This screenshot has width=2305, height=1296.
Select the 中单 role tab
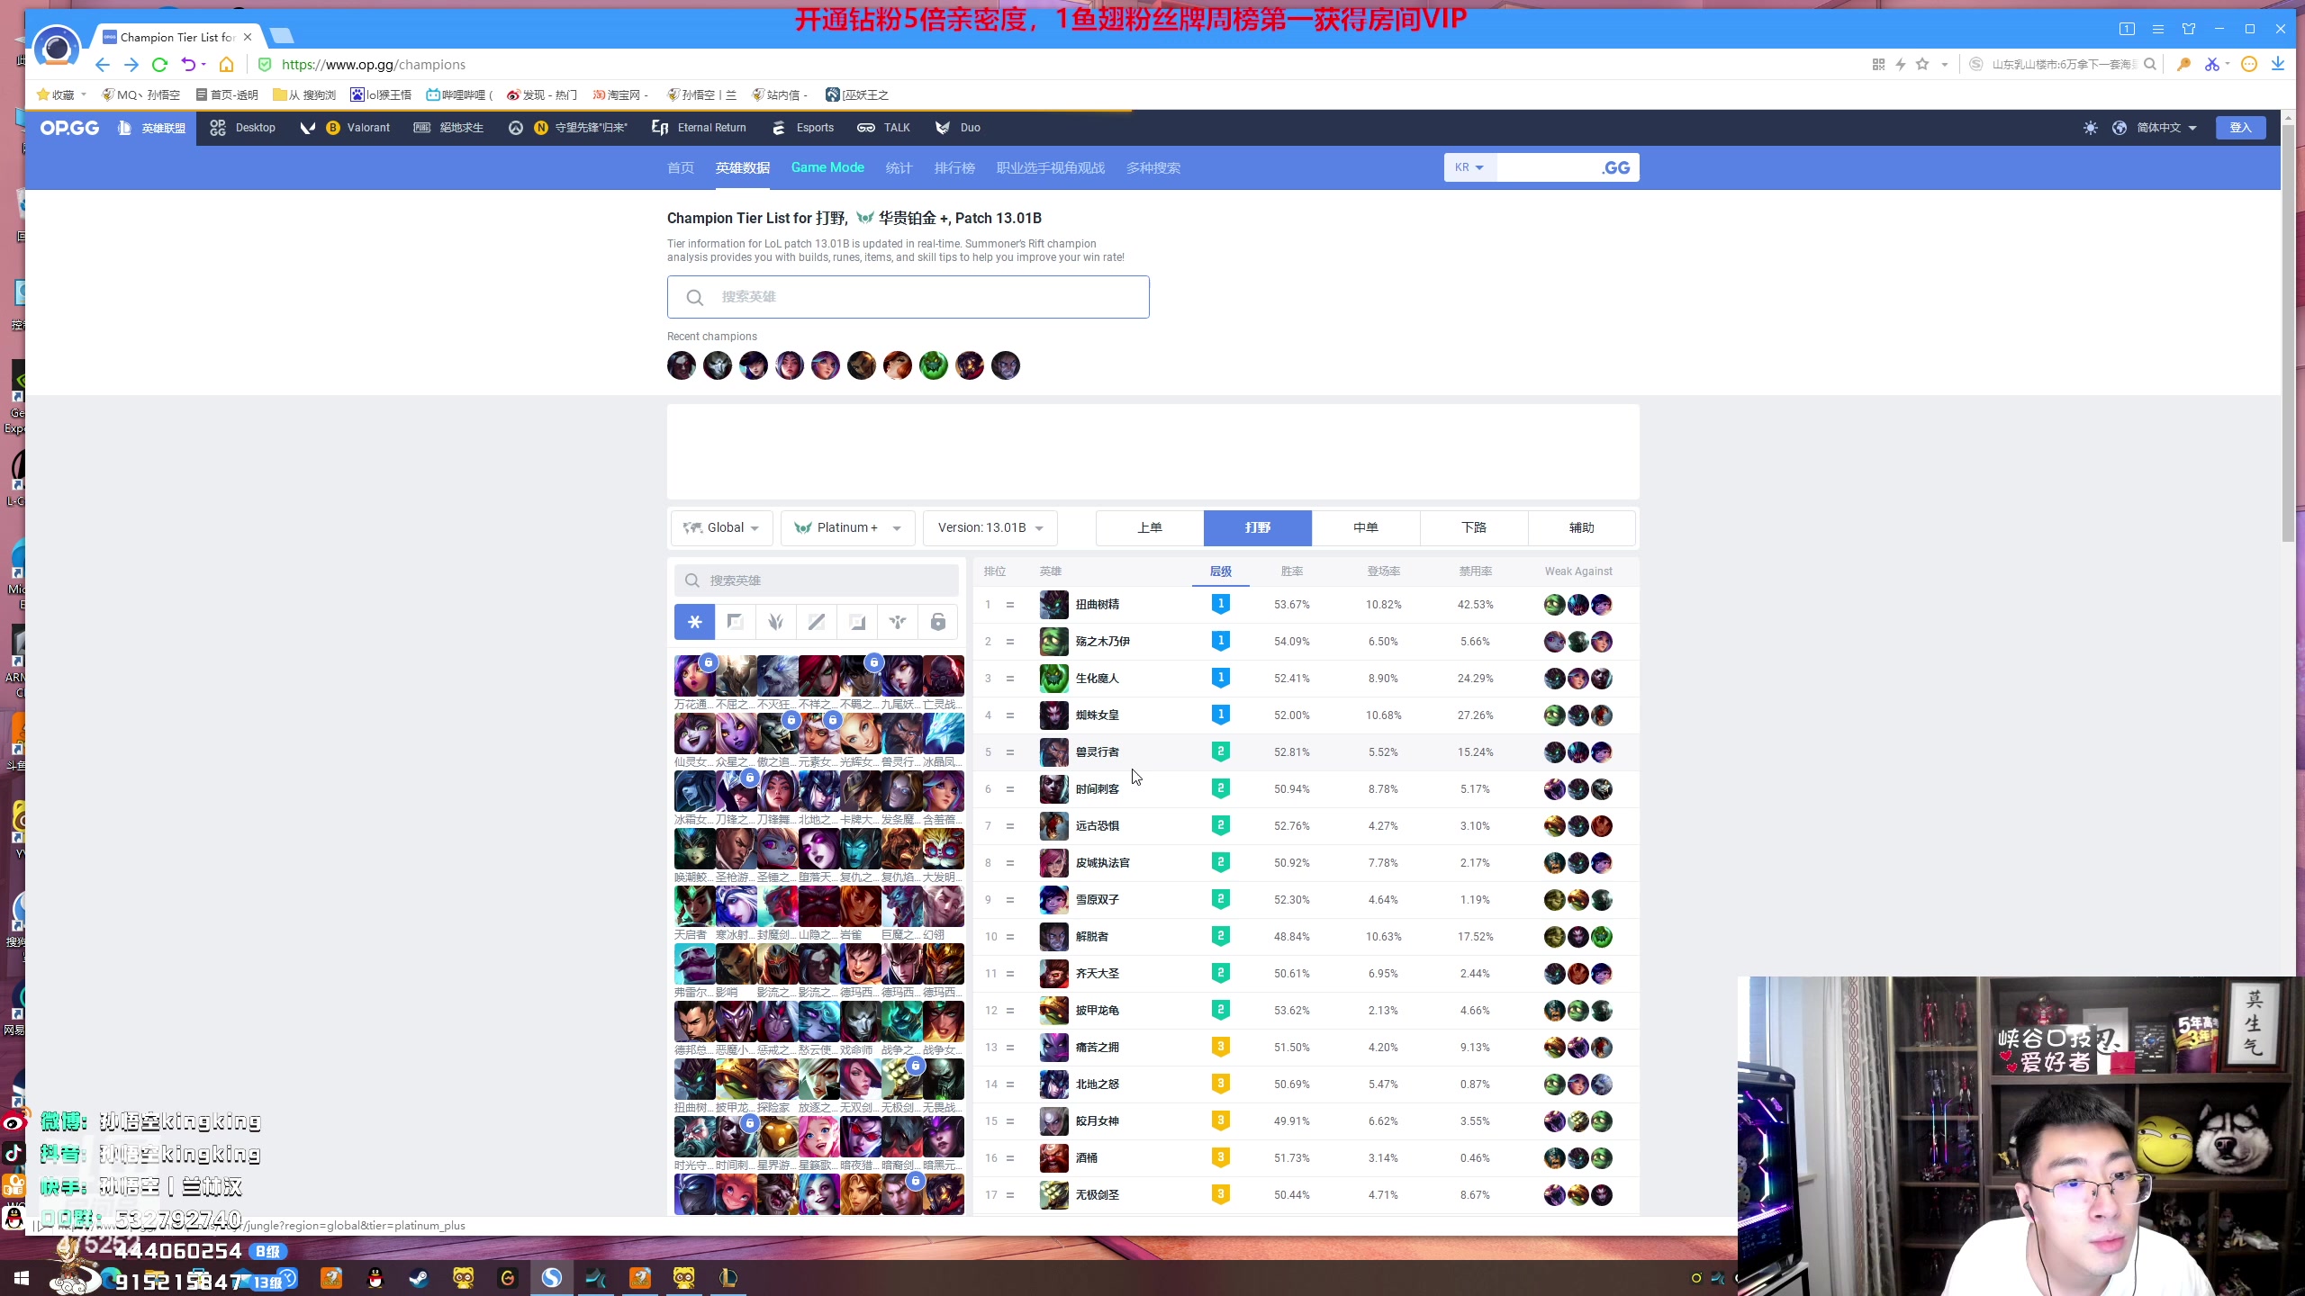[x=1366, y=528]
